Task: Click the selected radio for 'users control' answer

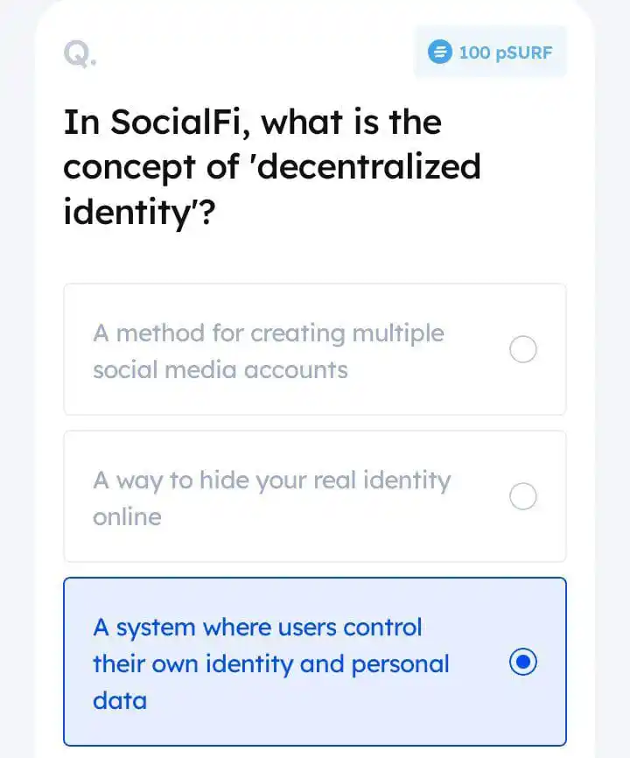Action: click(x=522, y=662)
